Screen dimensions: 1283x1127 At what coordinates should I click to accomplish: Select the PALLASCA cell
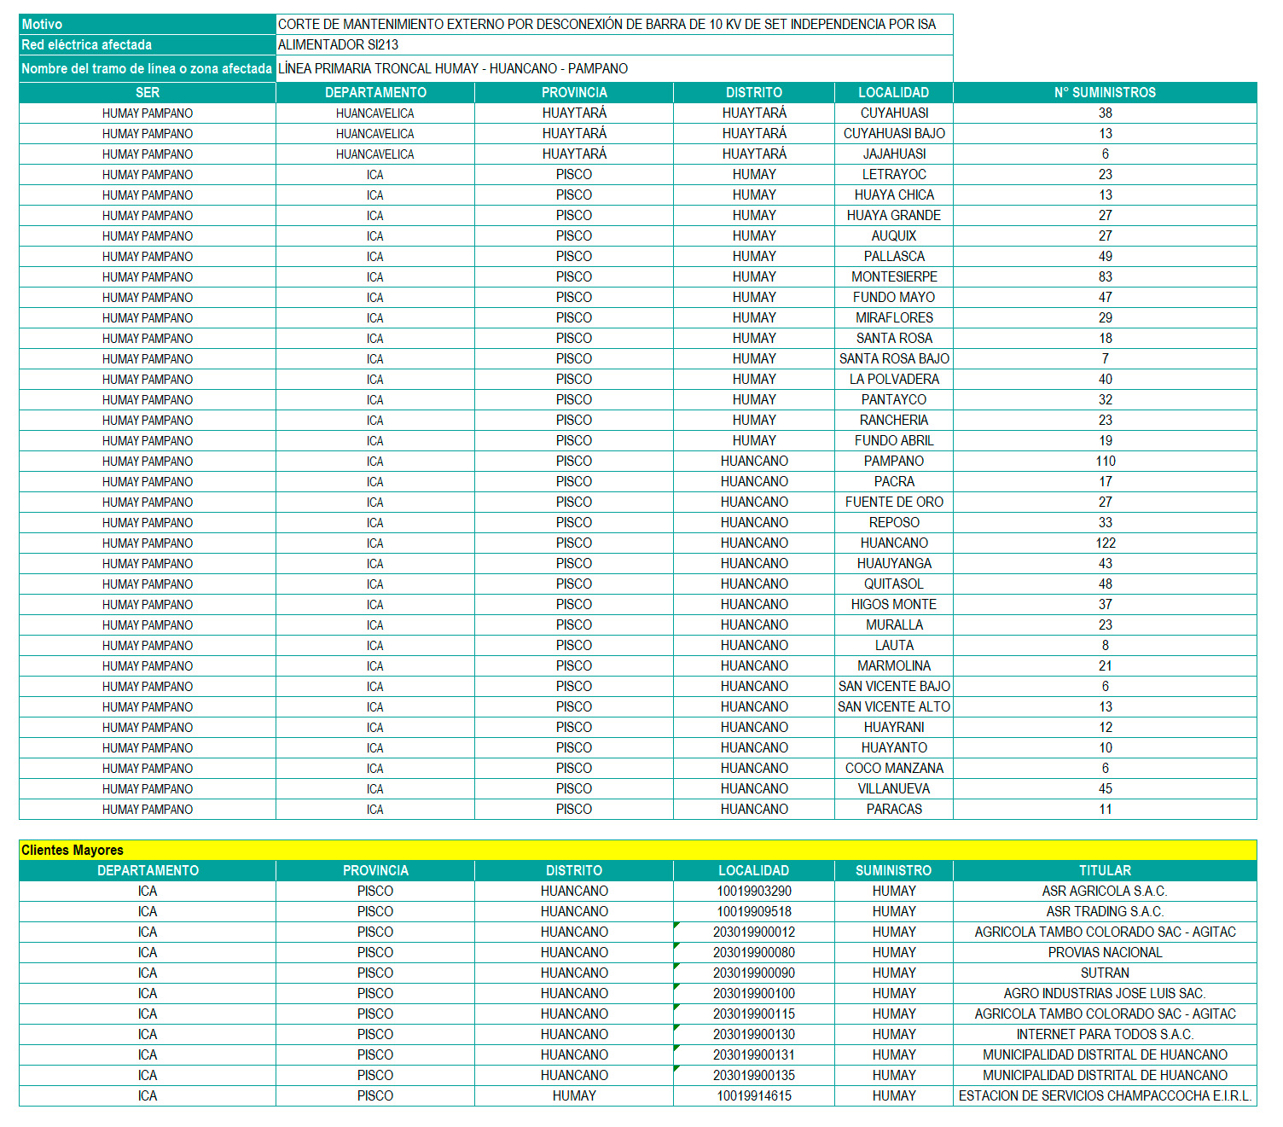(894, 257)
